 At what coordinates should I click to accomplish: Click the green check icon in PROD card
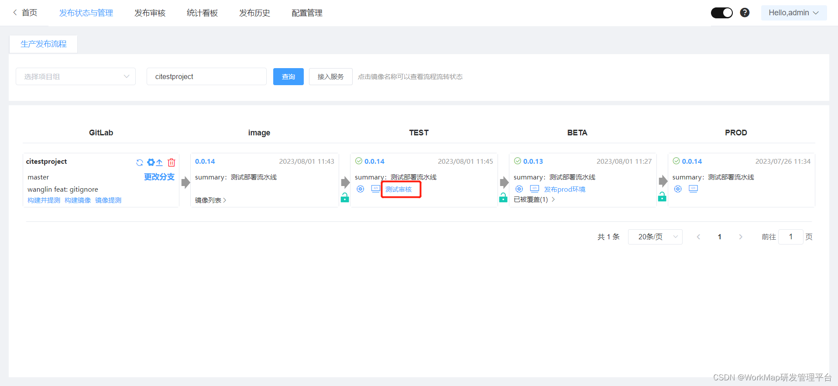[676, 161]
